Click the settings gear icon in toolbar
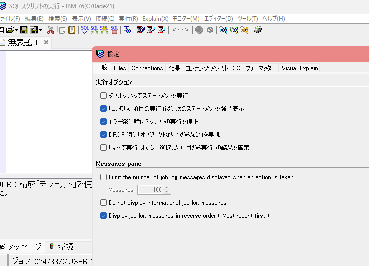 point(127,30)
